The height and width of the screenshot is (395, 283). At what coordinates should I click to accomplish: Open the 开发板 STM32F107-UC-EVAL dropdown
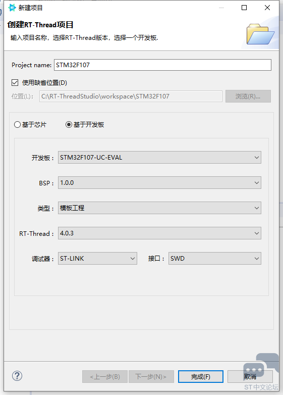159,158
